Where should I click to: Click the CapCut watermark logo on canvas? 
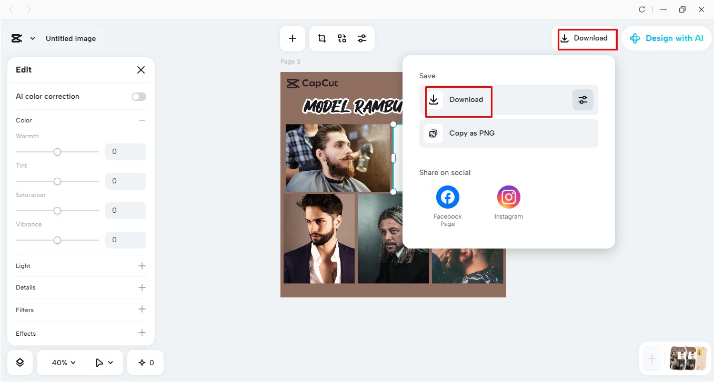point(312,83)
